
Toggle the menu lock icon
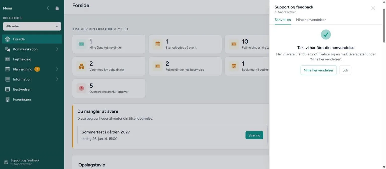57,8
